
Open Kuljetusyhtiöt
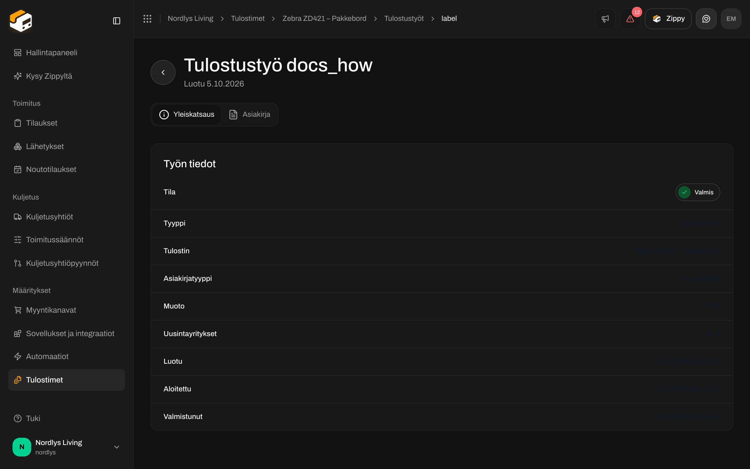pyautogui.click(x=67, y=217)
